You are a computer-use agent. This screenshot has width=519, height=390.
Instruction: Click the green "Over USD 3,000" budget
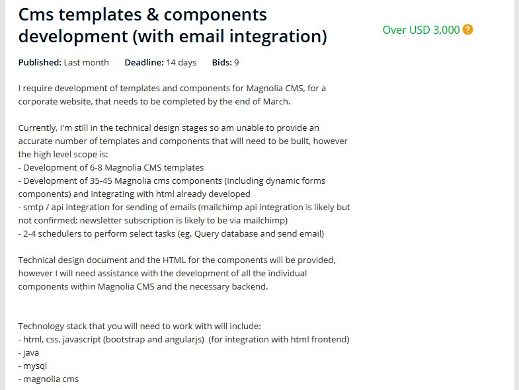421,30
